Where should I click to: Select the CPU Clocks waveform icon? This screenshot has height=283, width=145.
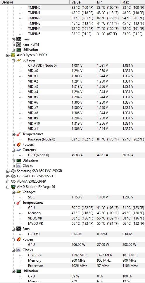coord(19,166)
